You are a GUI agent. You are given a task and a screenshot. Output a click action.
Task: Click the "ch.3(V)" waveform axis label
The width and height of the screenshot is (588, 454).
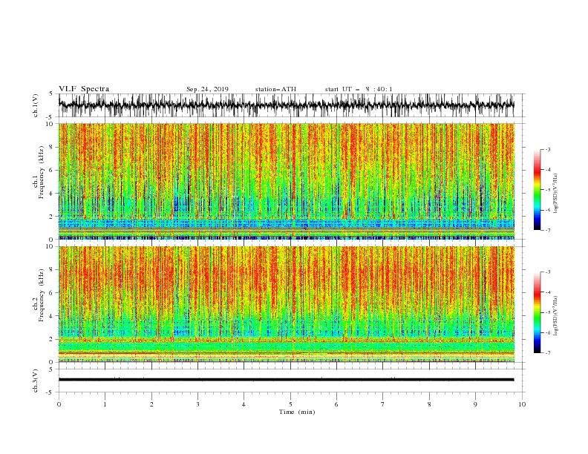pyautogui.click(x=36, y=381)
